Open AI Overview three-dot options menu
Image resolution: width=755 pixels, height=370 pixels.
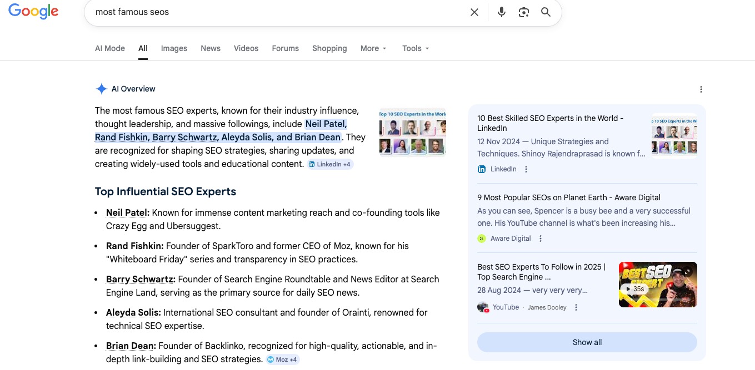coord(701,89)
